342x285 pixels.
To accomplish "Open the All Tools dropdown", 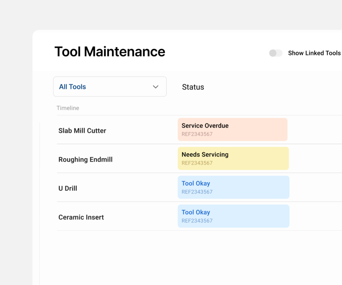I will pos(110,87).
